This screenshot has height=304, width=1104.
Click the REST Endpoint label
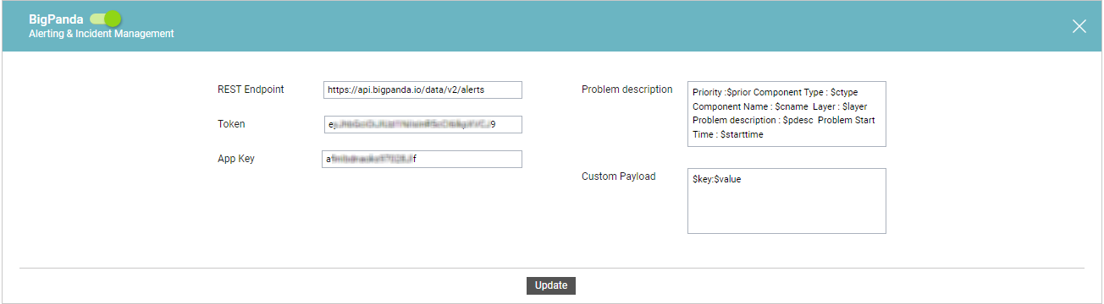click(x=251, y=90)
